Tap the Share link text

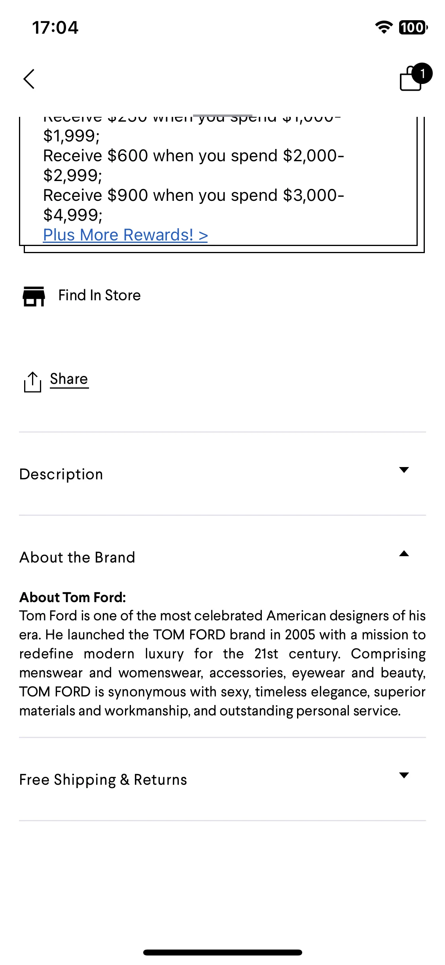69,379
